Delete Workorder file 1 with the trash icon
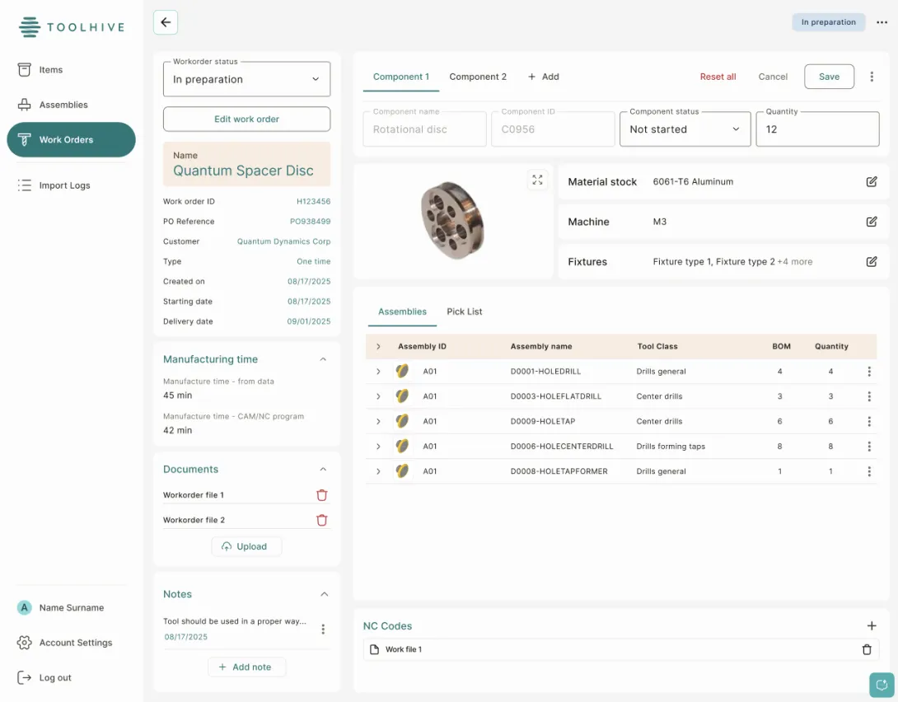The height and width of the screenshot is (702, 898). (322, 495)
